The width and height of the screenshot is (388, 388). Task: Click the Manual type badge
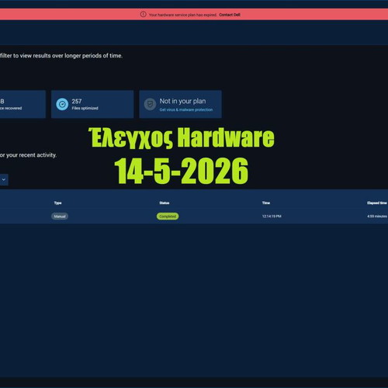(x=60, y=217)
